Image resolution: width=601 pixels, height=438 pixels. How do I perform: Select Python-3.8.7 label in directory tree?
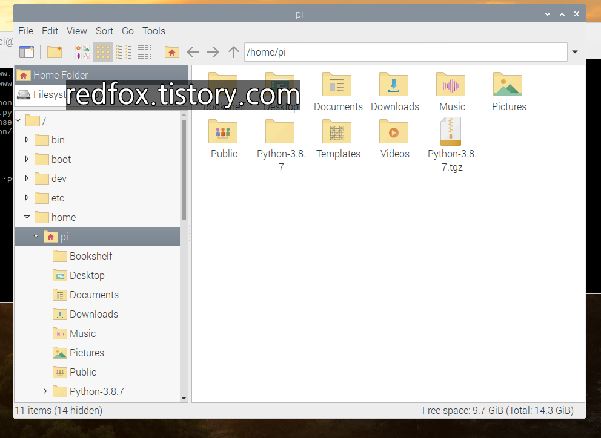click(x=96, y=391)
